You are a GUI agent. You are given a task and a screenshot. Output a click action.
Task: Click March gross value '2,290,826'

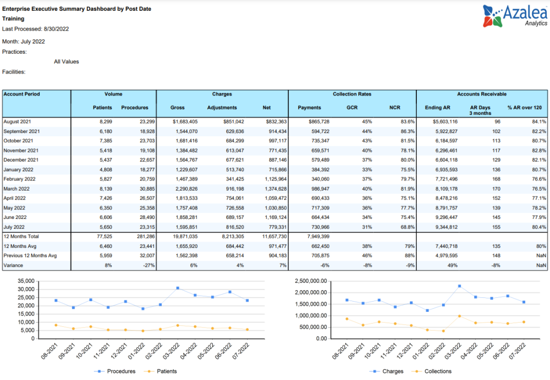(x=186, y=188)
